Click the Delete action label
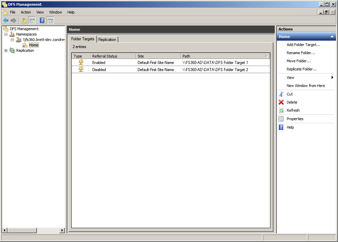The image size is (338, 242). click(292, 102)
